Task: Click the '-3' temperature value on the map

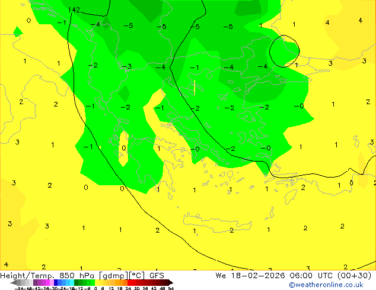Action: 127,66
